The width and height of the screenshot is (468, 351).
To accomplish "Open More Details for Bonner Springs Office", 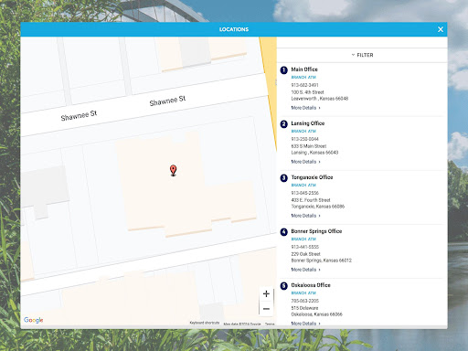I will [x=305, y=270].
